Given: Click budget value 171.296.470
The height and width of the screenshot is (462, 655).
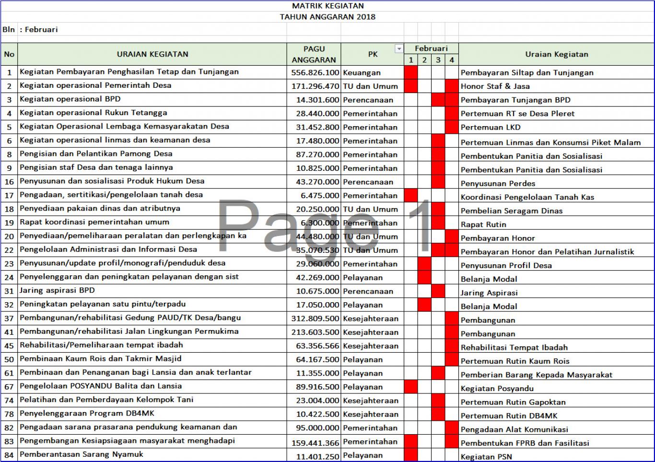Looking at the screenshot, I should pyautogui.click(x=314, y=86).
